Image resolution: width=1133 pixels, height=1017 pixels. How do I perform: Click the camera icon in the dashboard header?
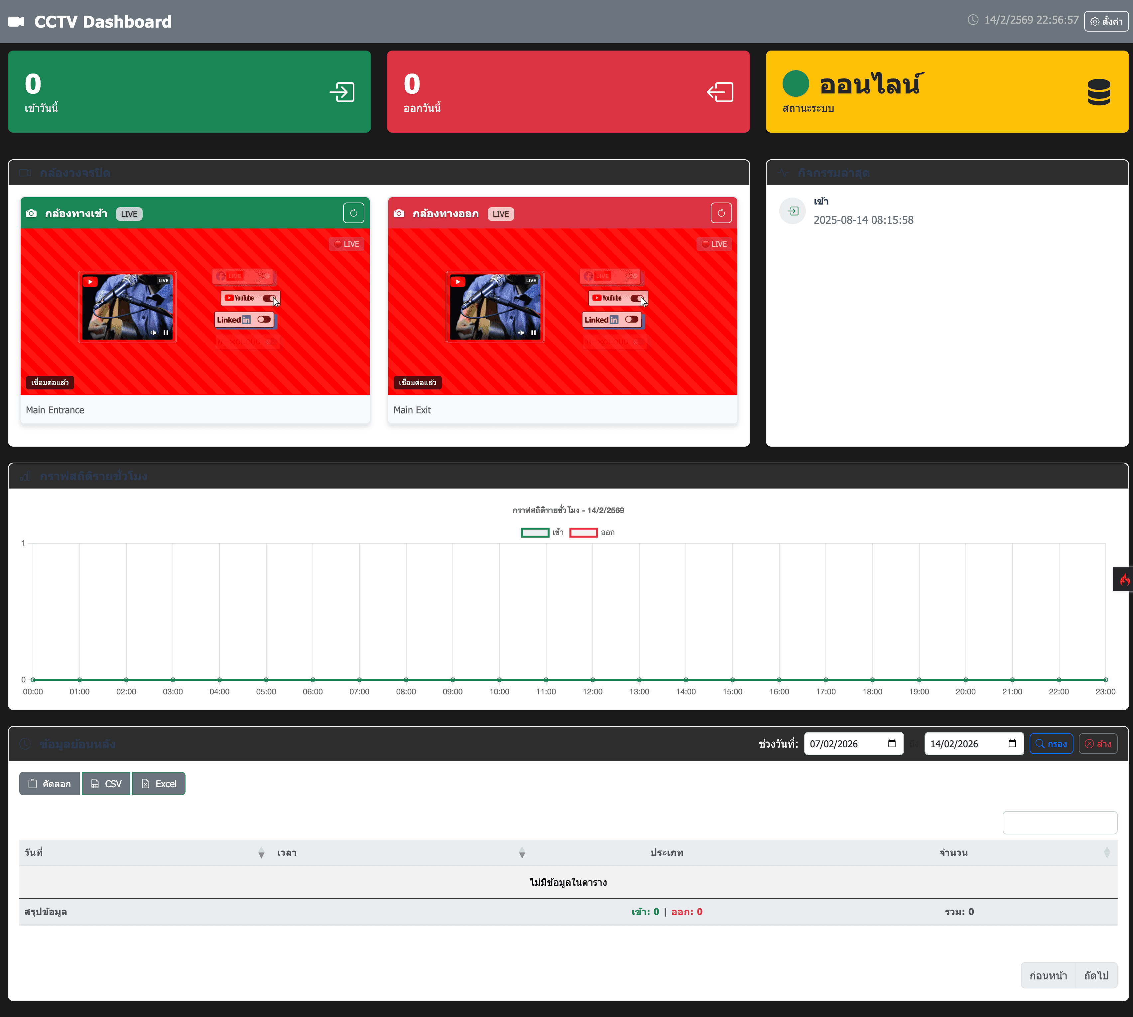16,21
